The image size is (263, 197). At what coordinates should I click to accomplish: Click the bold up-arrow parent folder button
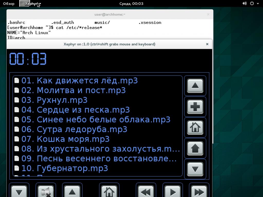tap(195, 148)
